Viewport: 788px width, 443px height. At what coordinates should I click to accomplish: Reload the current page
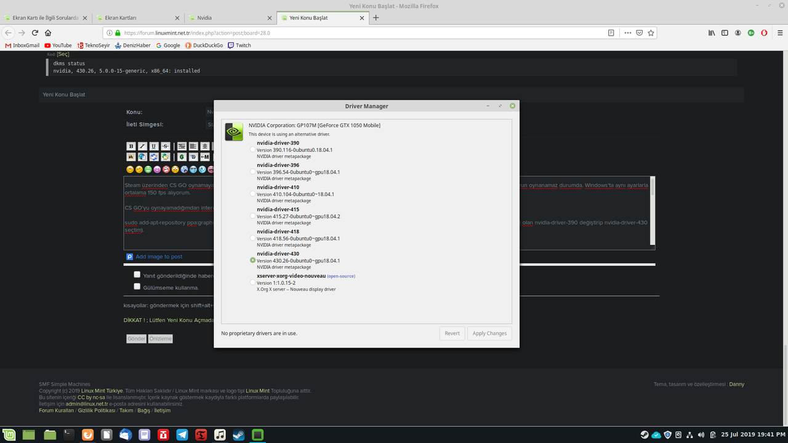35,33
